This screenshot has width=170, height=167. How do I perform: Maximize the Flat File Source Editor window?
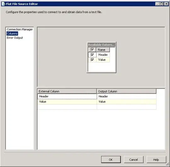161,4
